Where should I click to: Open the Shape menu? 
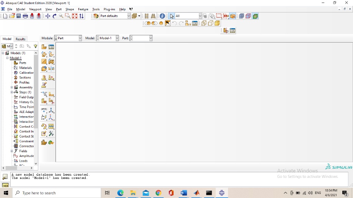coord(69,9)
